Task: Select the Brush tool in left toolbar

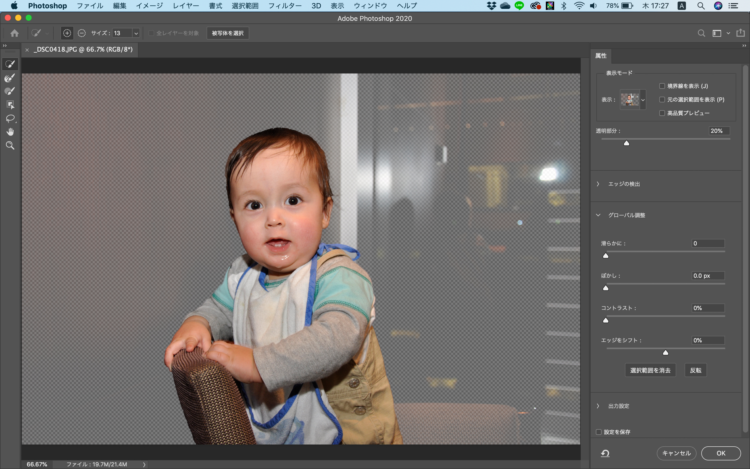Action: [x=10, y=91]
